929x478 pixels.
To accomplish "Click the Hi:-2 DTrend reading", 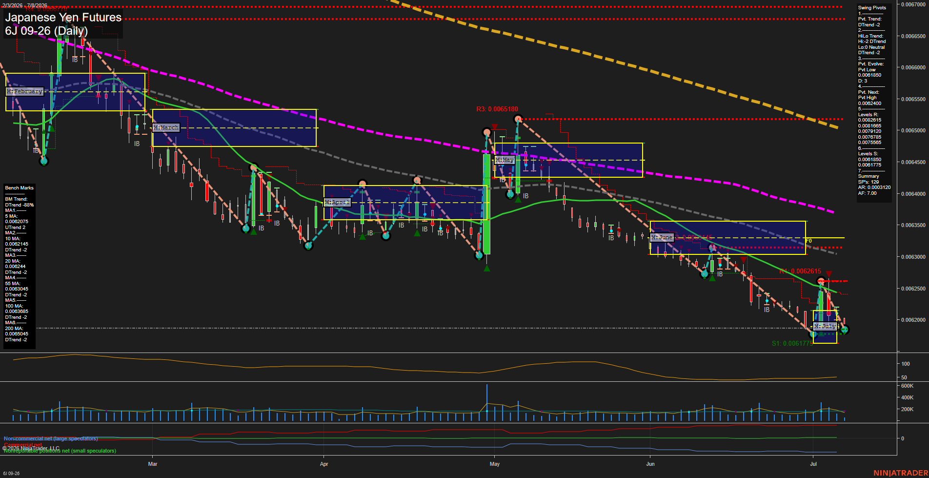I will 872,42.
